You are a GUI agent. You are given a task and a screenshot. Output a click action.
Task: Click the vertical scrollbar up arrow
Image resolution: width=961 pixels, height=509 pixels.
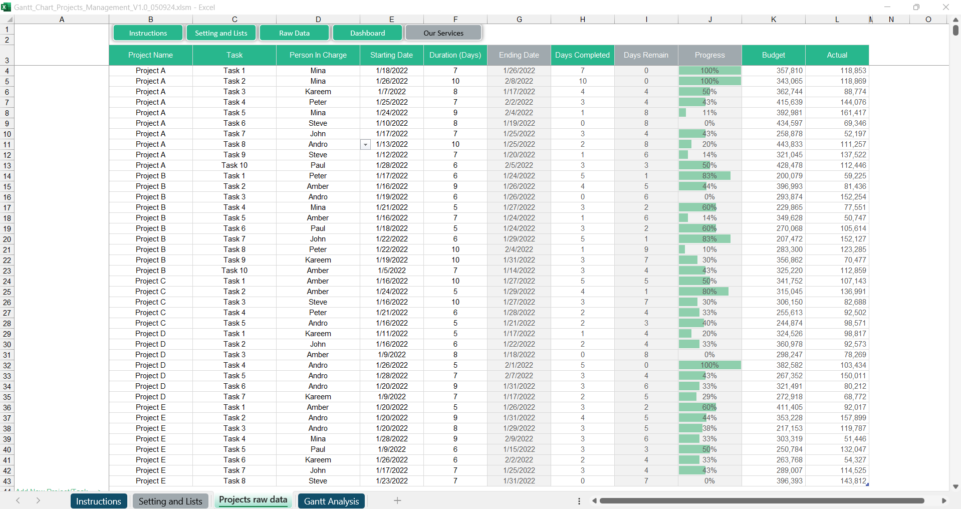click(x=955, y=20)
